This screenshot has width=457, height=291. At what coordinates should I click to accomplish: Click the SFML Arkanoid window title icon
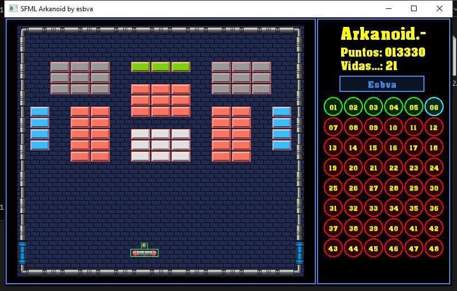13,8
